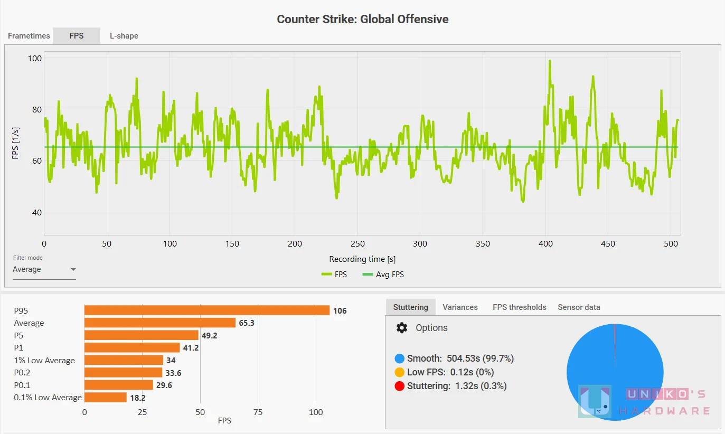Click the P1 bar showing 41.2
Viewport: 725px width, 434px height.
point(132,347)
